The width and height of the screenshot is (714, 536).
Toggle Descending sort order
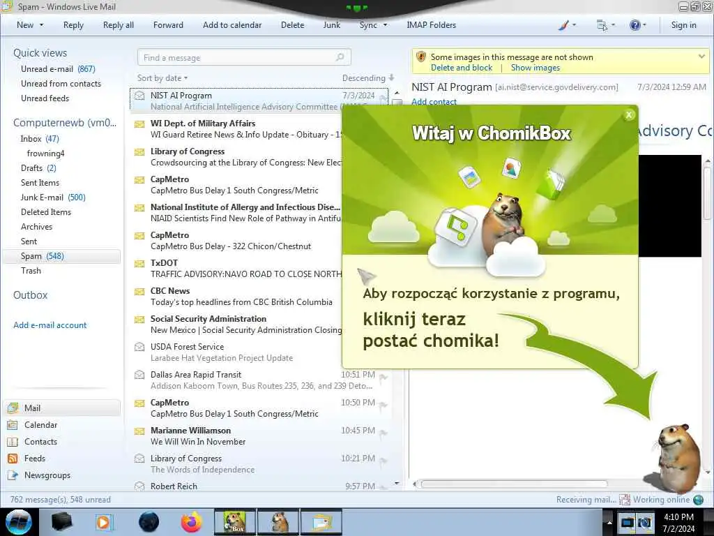point(368,78)
